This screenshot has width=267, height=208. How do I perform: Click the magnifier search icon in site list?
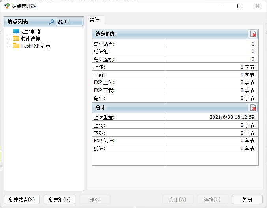pos(51,22)
